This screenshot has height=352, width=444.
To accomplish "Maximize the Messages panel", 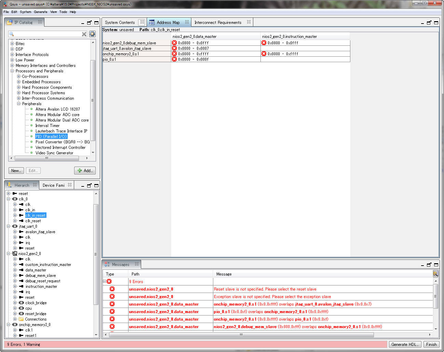I will coord(436,265).
